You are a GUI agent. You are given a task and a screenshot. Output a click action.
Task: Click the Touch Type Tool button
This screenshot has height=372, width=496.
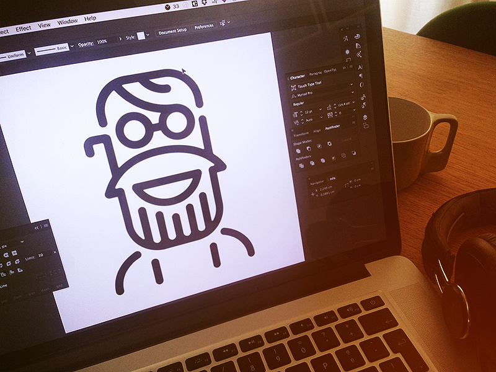point(306,85)
